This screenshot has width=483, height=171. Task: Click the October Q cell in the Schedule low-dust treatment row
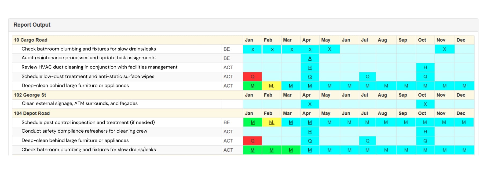(x=425, y=77)
